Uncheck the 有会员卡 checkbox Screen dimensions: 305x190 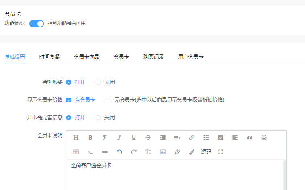click(68, 100)
